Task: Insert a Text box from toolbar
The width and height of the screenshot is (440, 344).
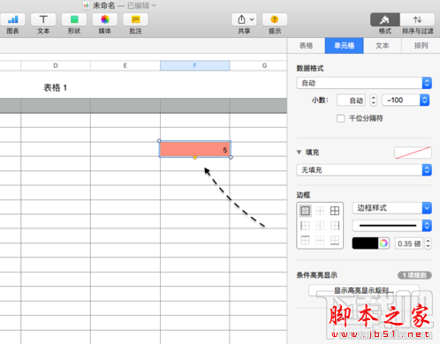Action: point(43,19)
